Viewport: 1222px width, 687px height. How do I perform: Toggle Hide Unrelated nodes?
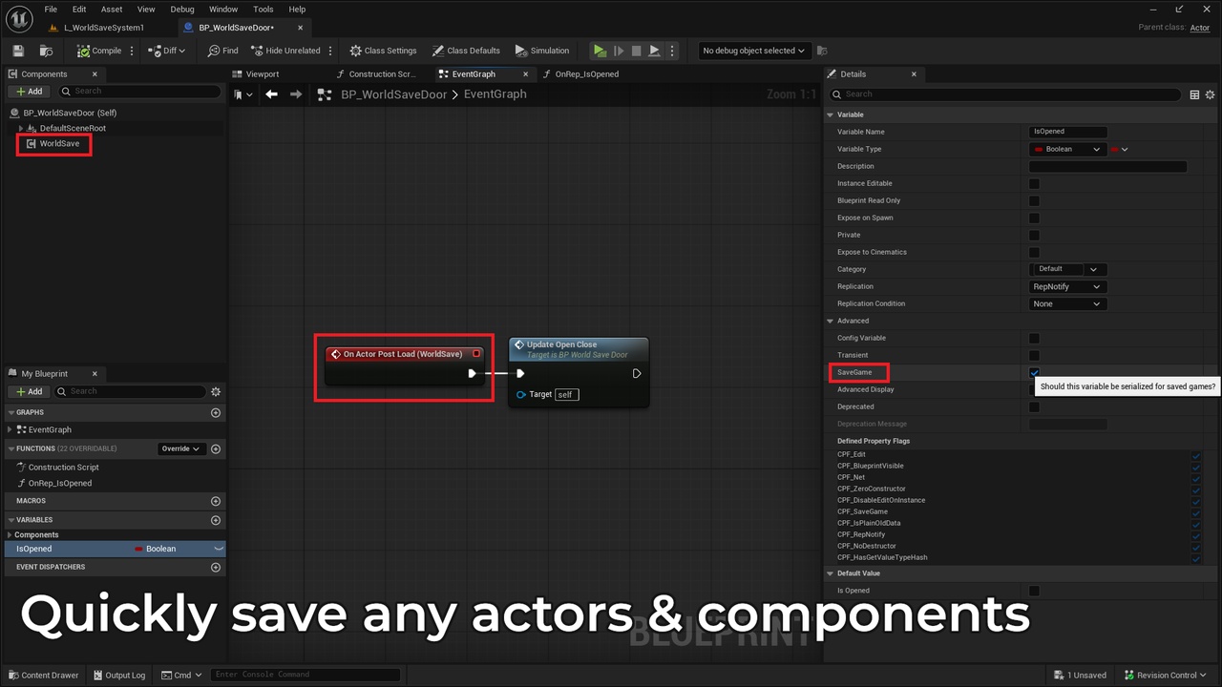point(285,51)
